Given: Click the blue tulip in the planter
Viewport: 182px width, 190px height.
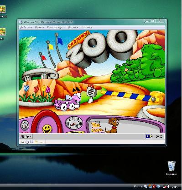Looking at the screenshot, I should [26, 88].
